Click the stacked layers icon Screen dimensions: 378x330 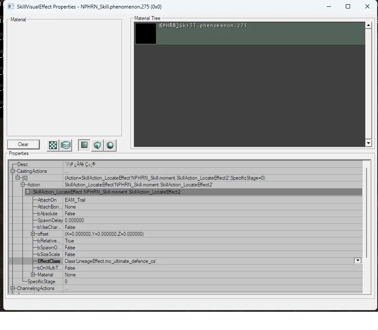click(66, 145)
